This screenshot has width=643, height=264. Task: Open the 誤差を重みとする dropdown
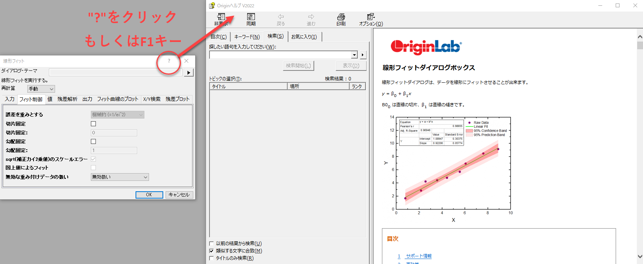click(x=117, y=115)
